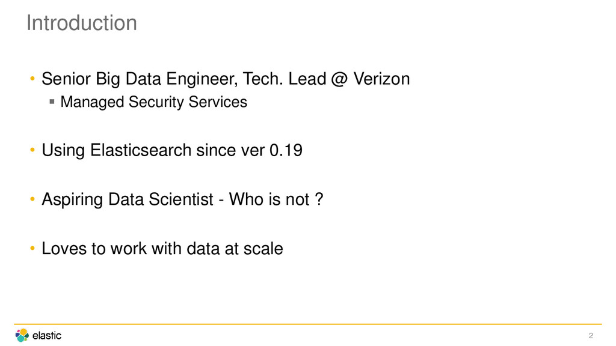Viewport: 616px width, 346px height.
Task: Click the 'Loves to work with data' line
Action: coord(162,249)
